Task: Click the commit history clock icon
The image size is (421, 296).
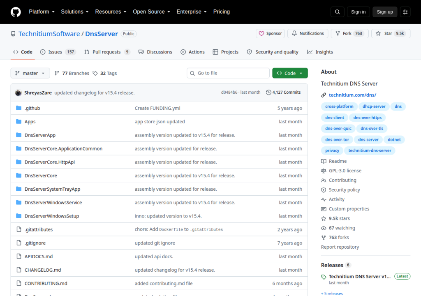Action: (268, 92)
